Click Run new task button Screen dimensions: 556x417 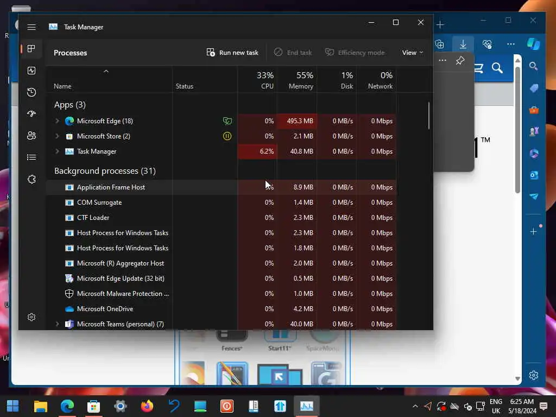tap(232, 53)
